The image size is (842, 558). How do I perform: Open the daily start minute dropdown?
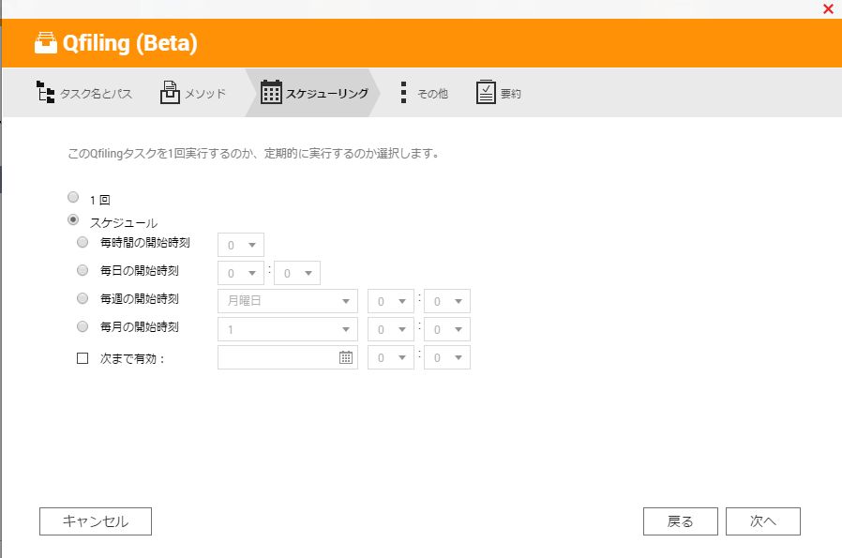pos(297,273)
